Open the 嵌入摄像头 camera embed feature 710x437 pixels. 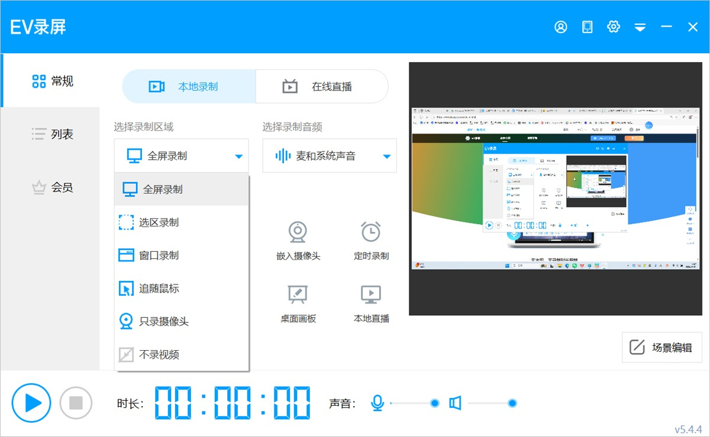298,239
